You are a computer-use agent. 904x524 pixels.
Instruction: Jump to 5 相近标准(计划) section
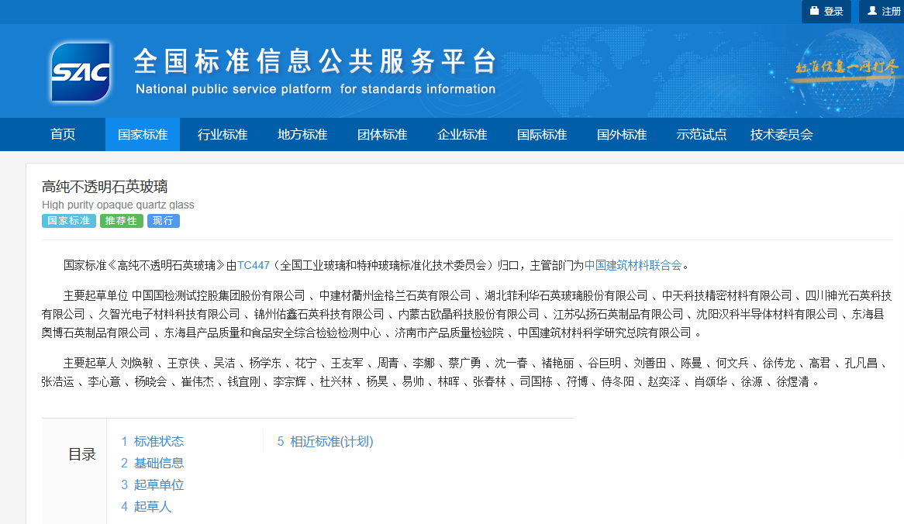(x=326, y=442)
